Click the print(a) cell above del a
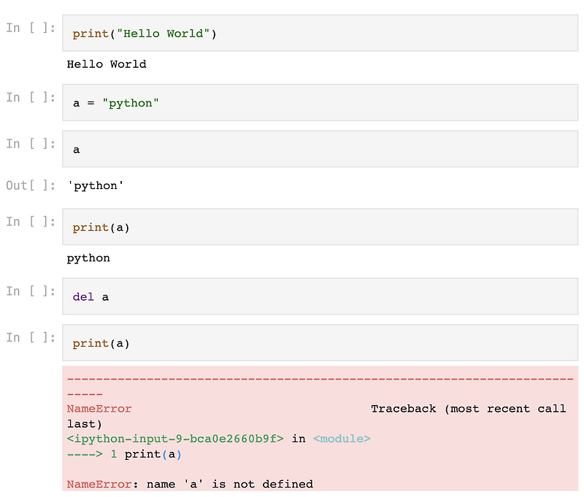 tap(320, 227)
